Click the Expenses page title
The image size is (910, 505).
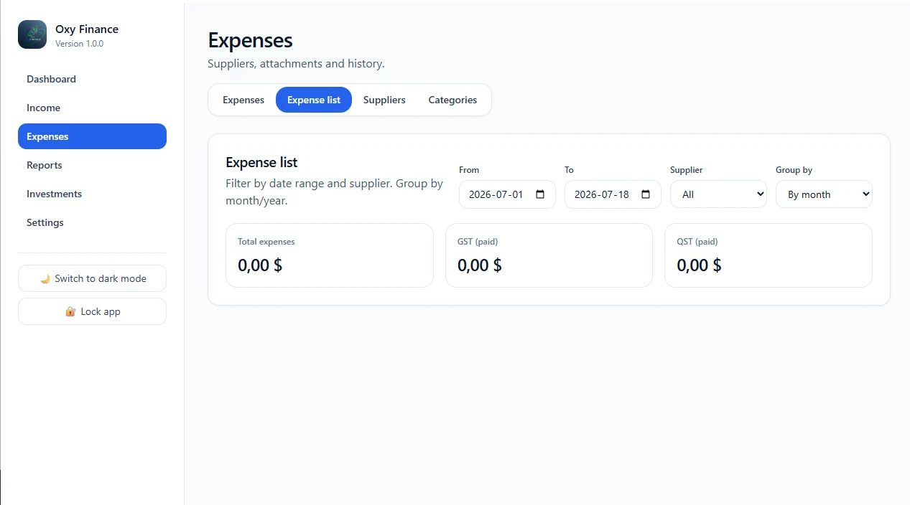coord(250,40)
